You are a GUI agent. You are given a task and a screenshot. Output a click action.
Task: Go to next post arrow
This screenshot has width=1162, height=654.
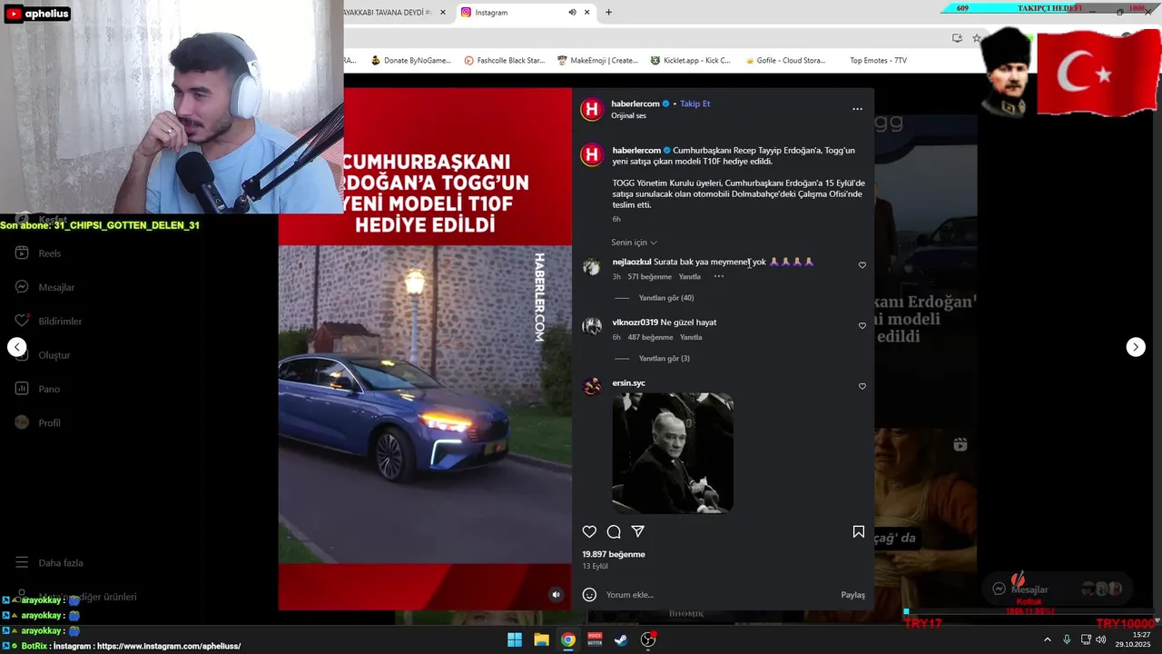pyautogui.click(x=1136, y=347)
